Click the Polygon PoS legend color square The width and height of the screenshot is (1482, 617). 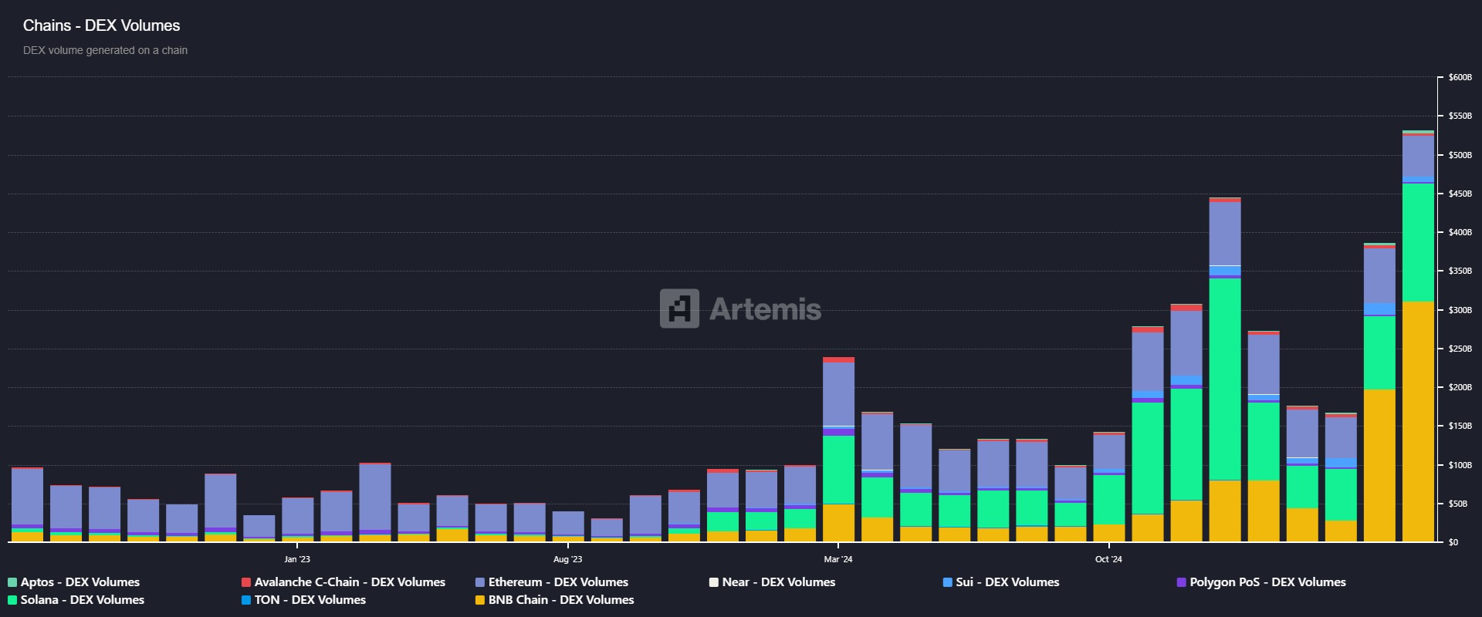coord(1181,582)
